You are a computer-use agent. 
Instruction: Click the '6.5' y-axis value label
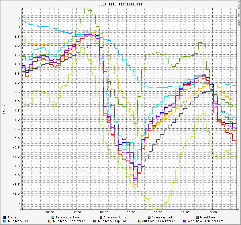pos(17,18)
